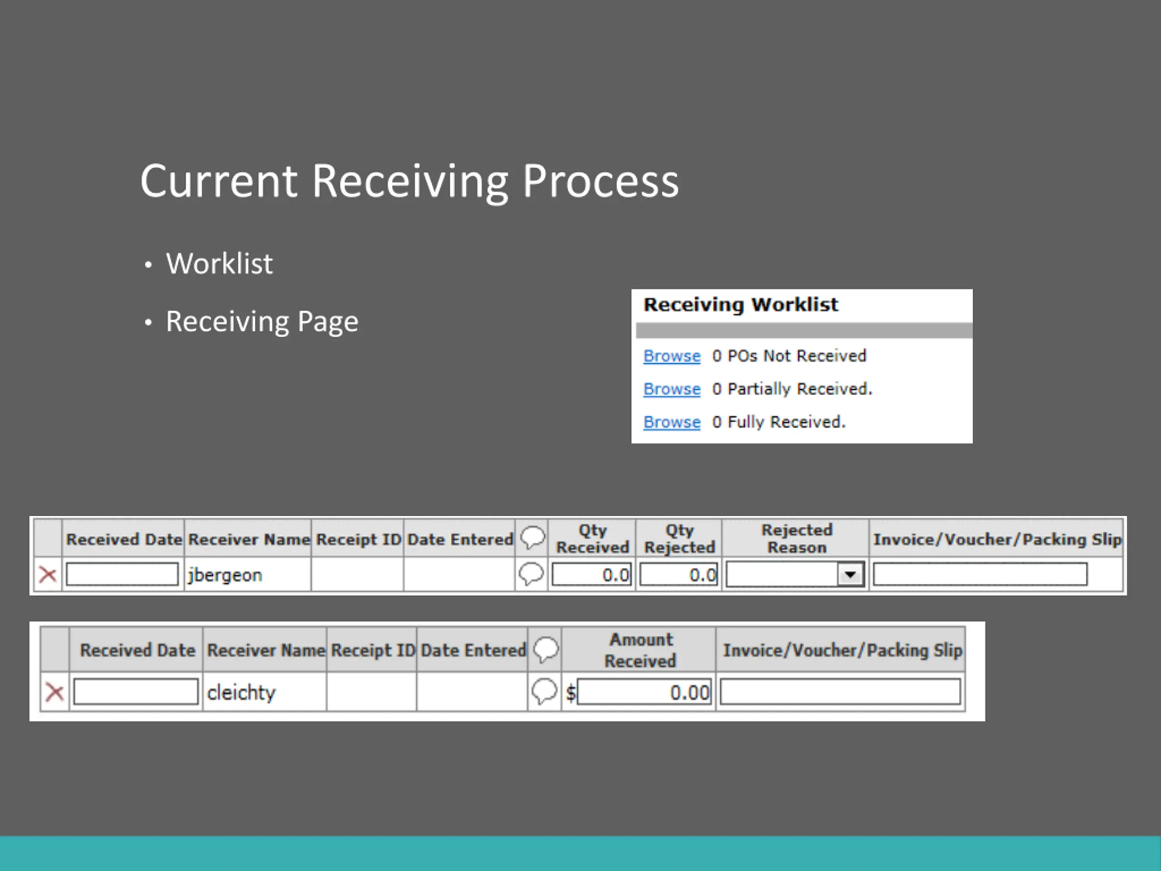The width and height of the screenshot is (1161, 871).
Task: Browse Partially Received POs
Action: 672,389
